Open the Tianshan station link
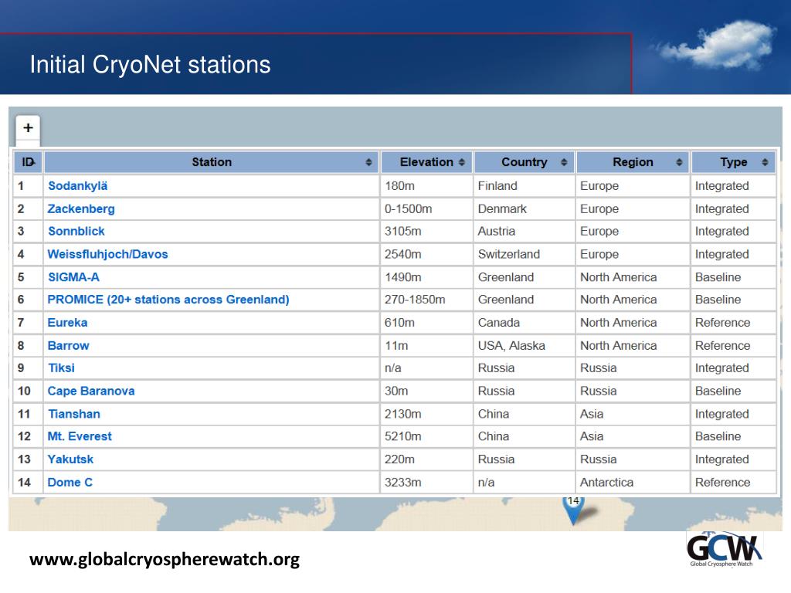The image size is (791, 593). [73, 414]
